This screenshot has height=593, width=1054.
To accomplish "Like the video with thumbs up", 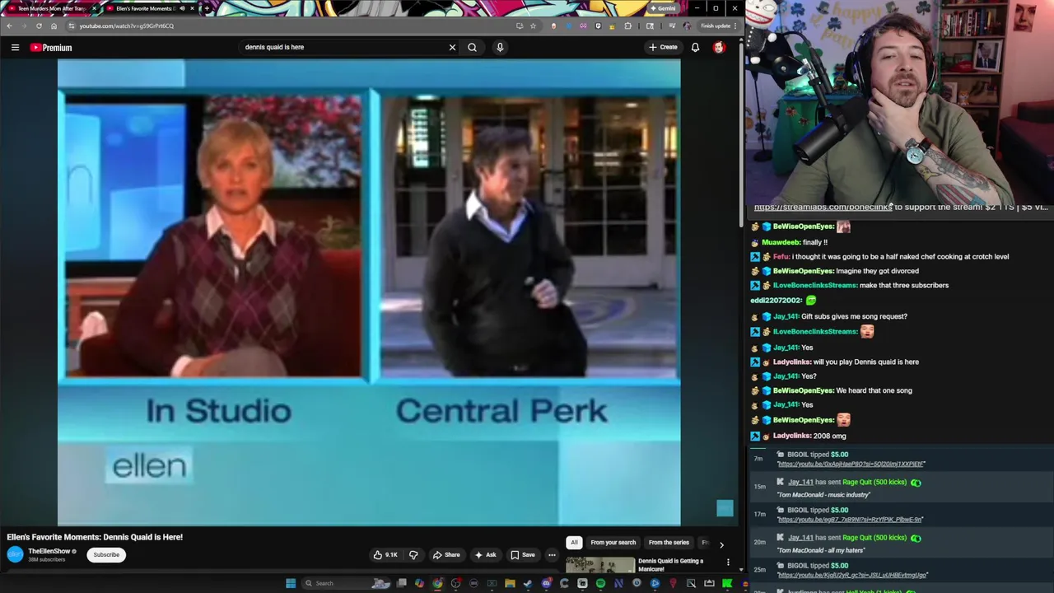I will tap(385, 554).
